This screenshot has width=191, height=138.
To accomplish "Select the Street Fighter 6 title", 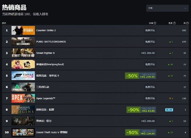I will coord(45,53).
